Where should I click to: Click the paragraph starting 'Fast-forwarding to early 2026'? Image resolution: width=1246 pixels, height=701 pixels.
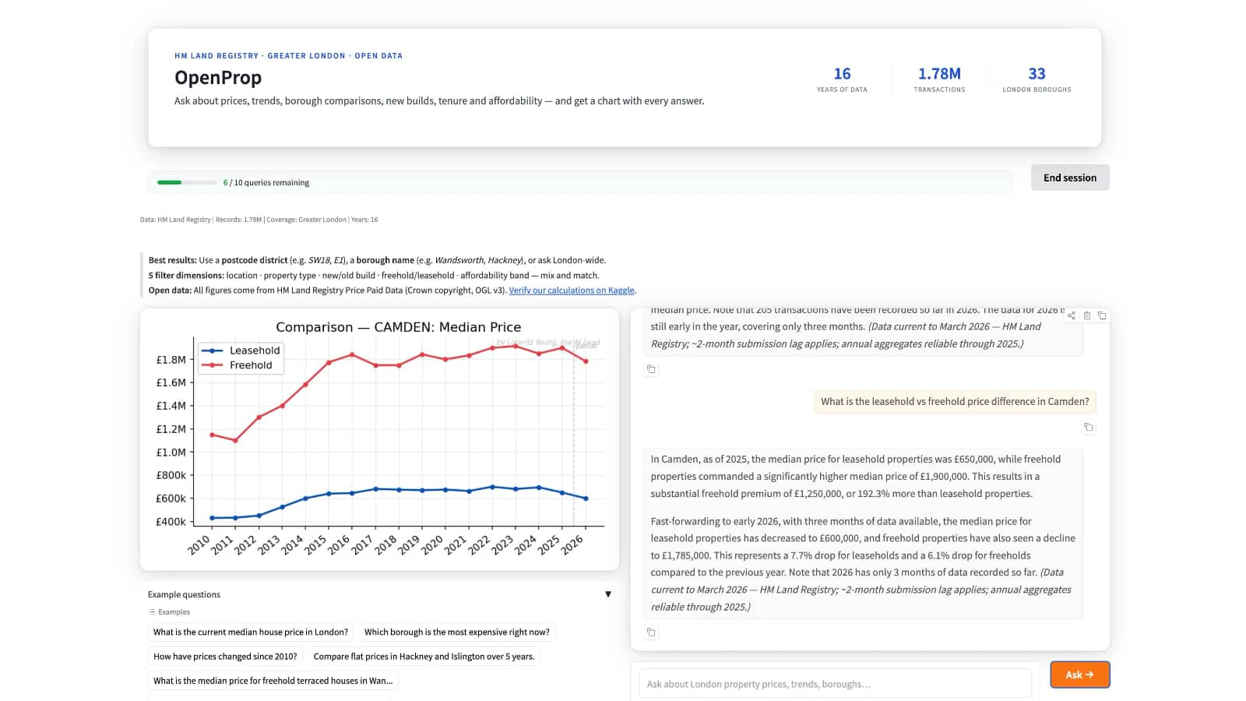pos(863,564)
